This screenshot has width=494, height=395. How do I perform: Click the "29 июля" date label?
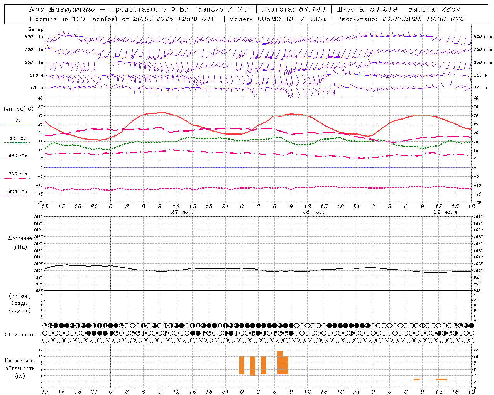[445, 212]
